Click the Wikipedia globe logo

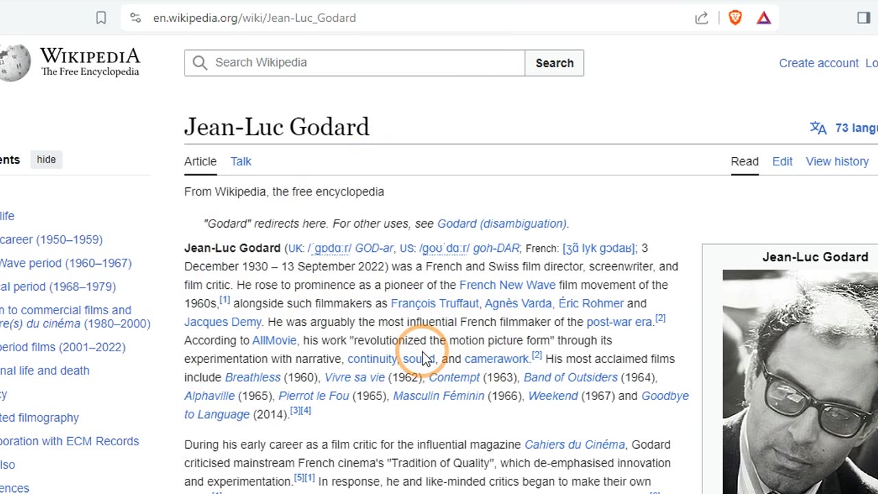[15, 62]
